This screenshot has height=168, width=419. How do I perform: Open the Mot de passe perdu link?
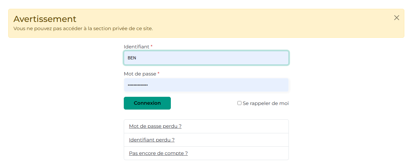tap(155, 126)
